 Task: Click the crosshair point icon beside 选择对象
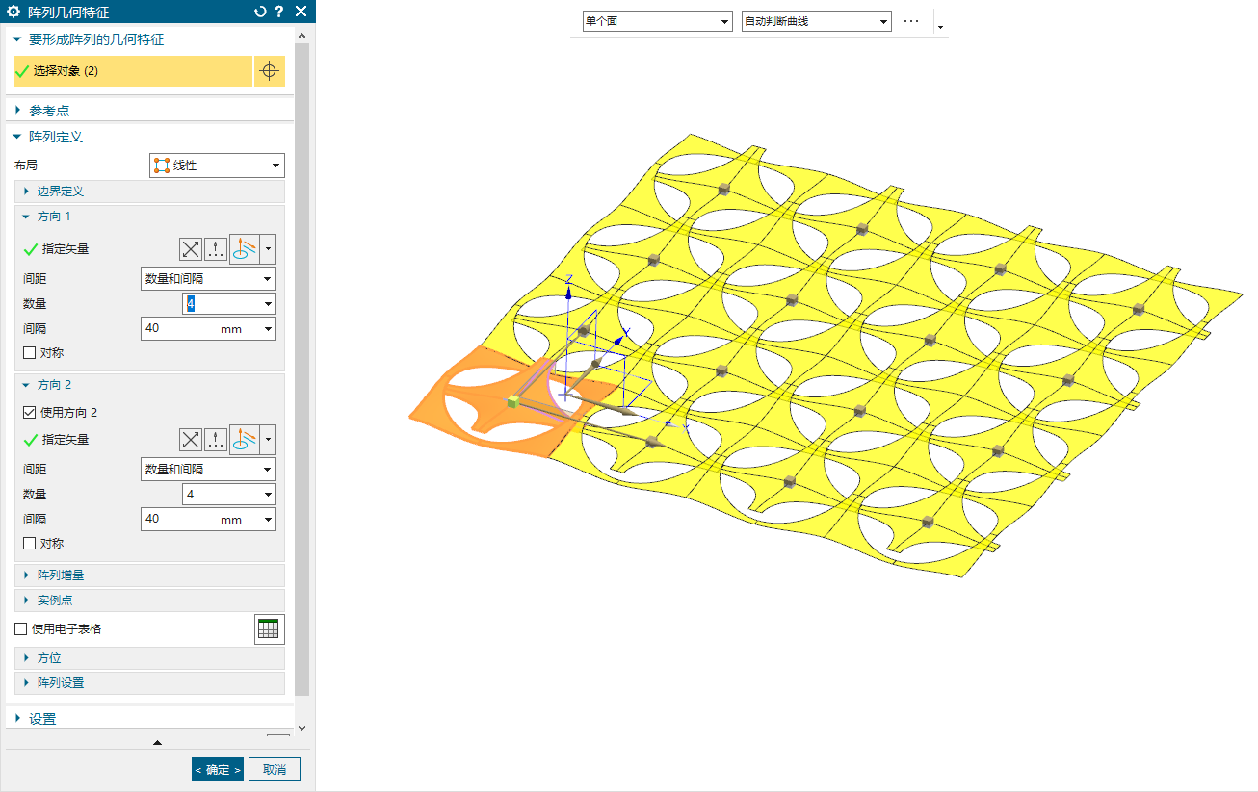[x=270, y=71]
